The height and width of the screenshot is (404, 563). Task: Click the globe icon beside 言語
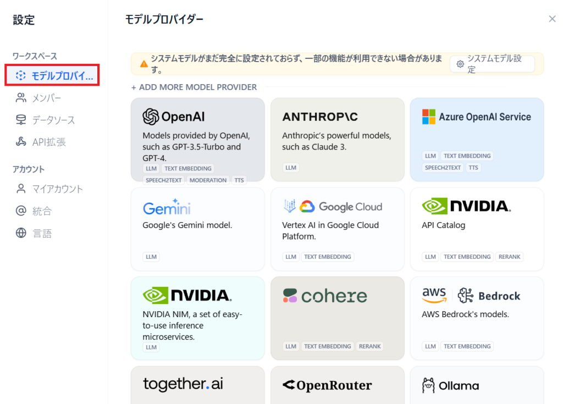(x=21, y=233)
